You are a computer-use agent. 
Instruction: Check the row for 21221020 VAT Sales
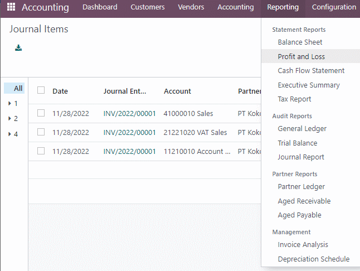(x=41, y=132)
